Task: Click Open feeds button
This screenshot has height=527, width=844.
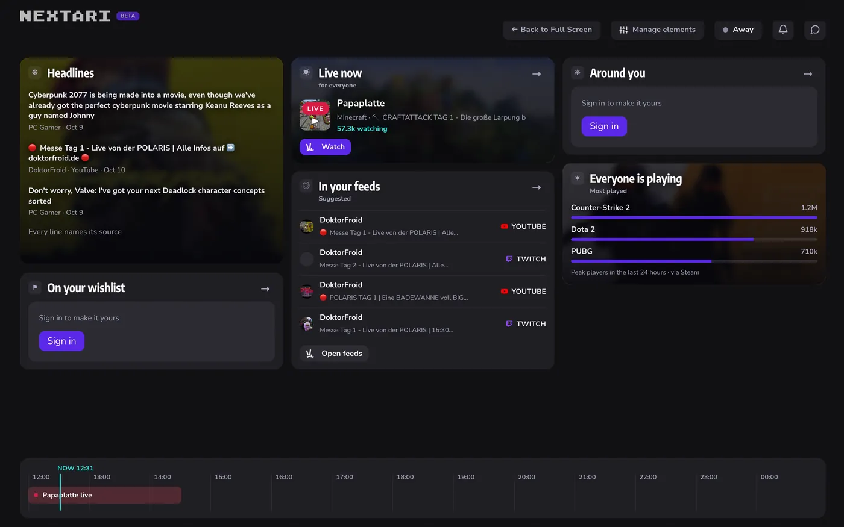Action: coord(335,354)
